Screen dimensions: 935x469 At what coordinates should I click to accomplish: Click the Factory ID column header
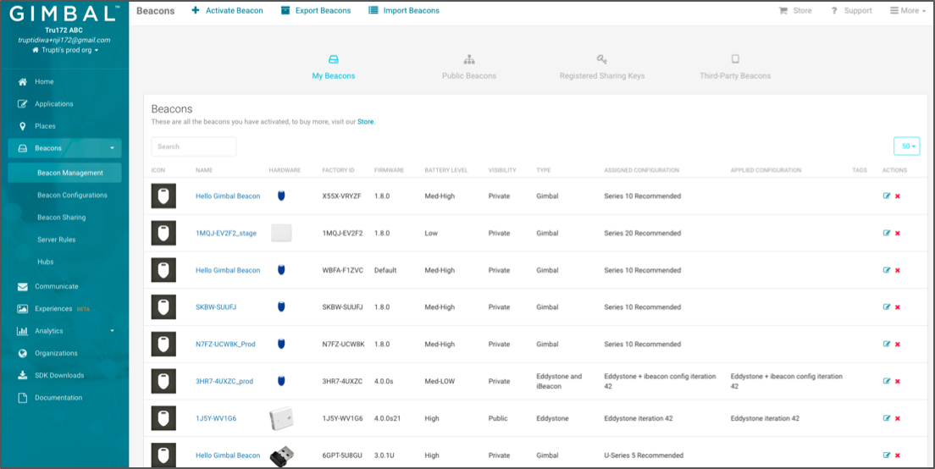[338, 170]
